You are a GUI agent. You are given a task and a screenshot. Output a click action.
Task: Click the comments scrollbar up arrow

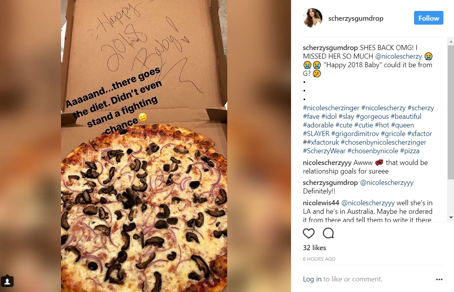[451, 41]
